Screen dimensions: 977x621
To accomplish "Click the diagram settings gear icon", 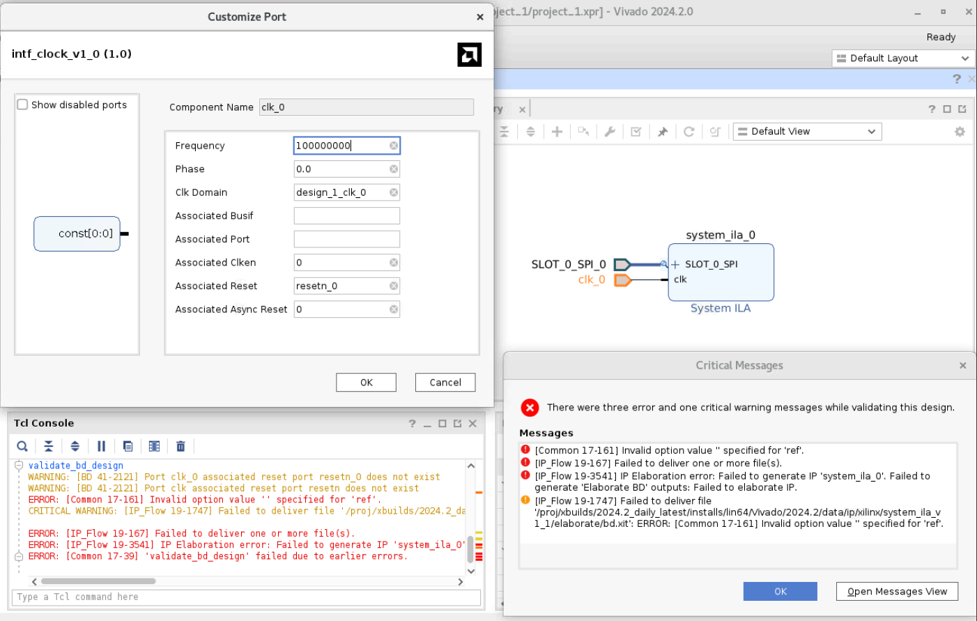I will click(x=960, y=132).
